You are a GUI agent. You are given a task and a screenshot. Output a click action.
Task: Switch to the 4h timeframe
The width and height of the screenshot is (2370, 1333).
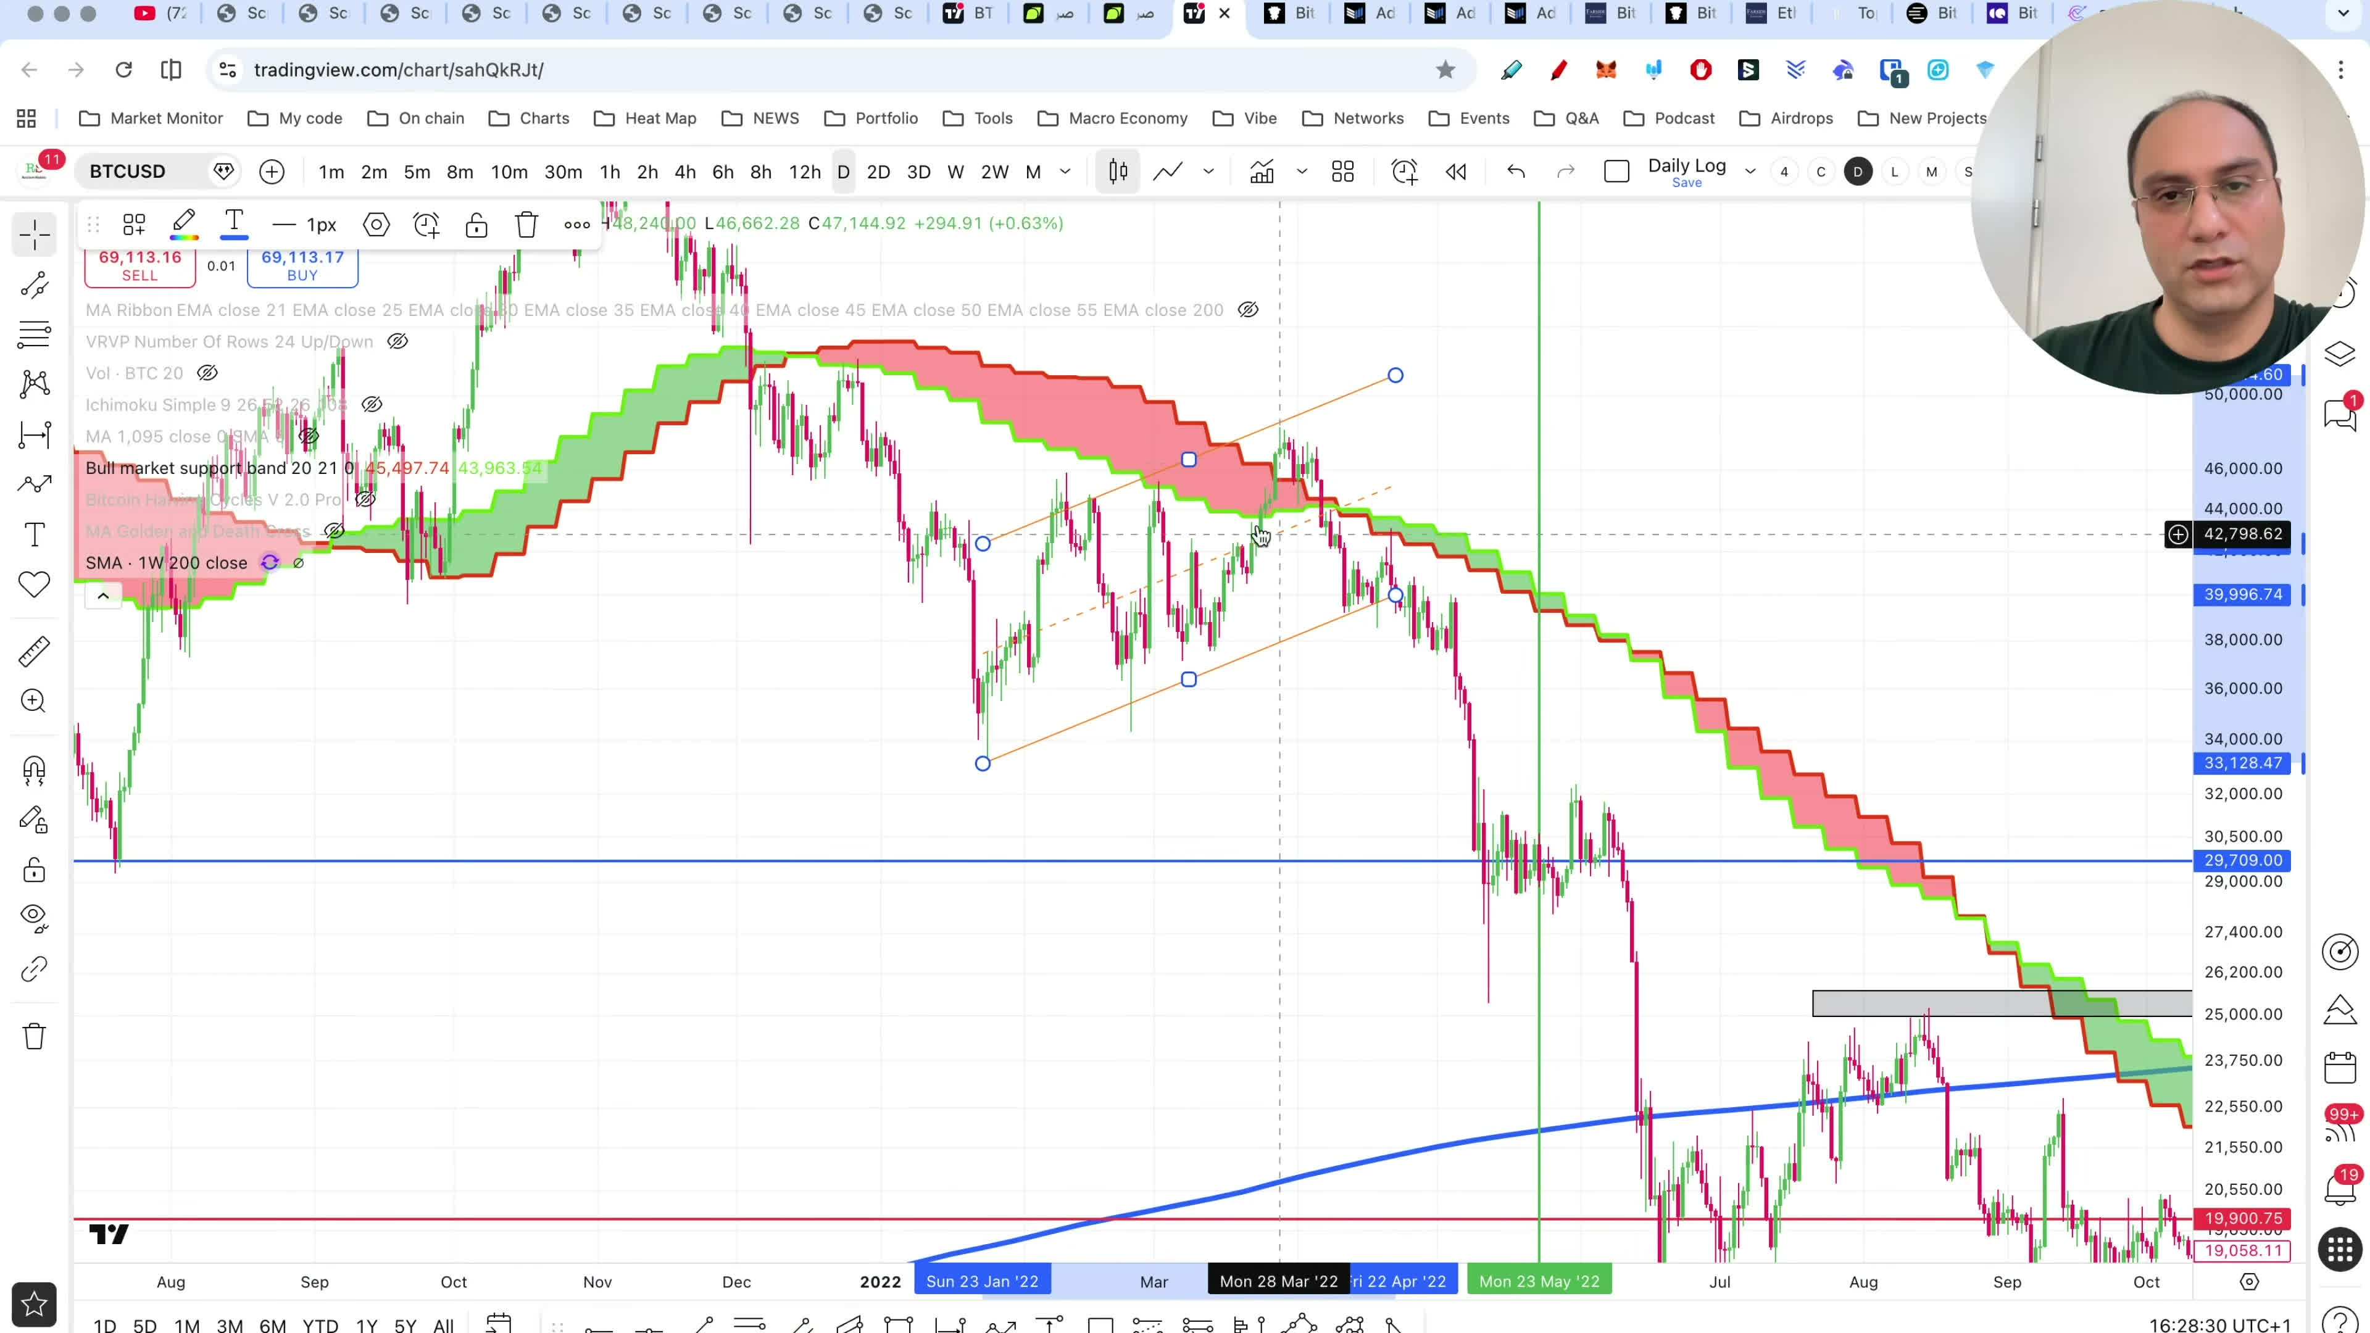coord(684,172)
